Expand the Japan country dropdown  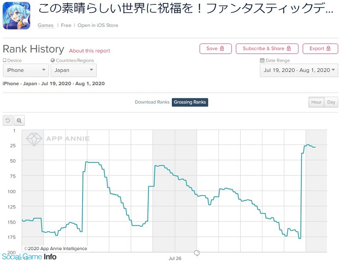click(x=74, y=70)
